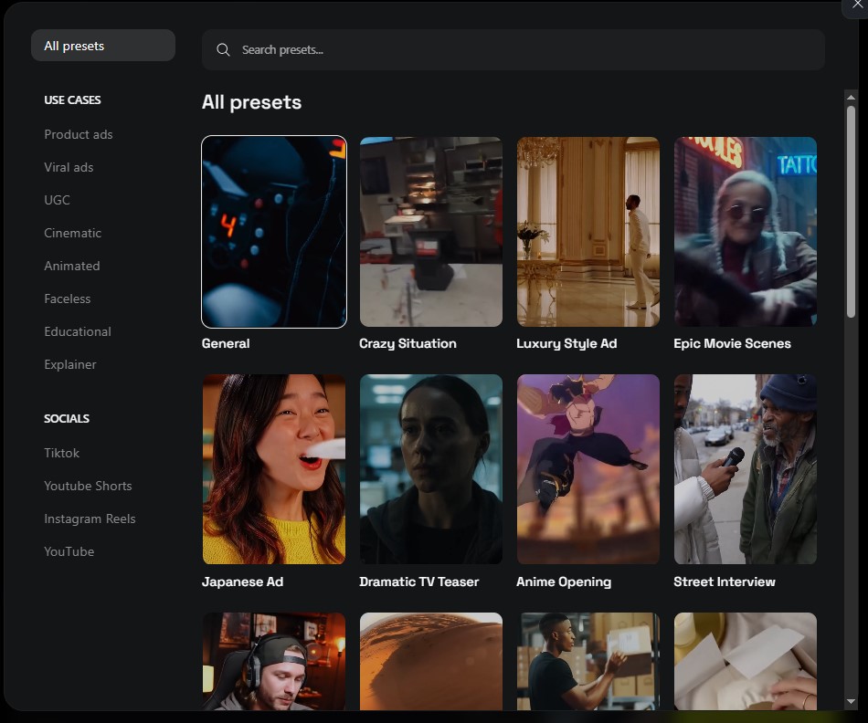The image size is (868, 723).
Task: Select the All presets tab
Action: click(x=102, y=46)
